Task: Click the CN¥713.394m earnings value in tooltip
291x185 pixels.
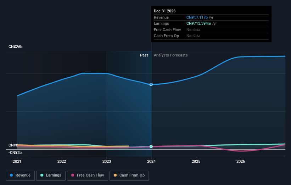Action: point(199,23)
